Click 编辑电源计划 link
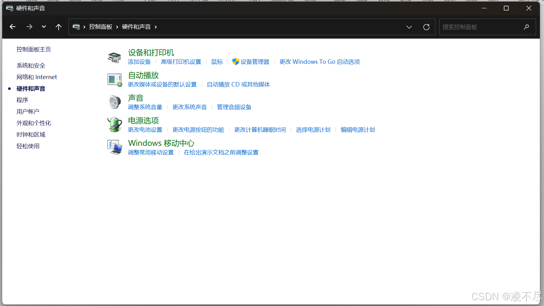Image resolution: width=544 pixels, height=306 pixels. click(x=358, y=130)
